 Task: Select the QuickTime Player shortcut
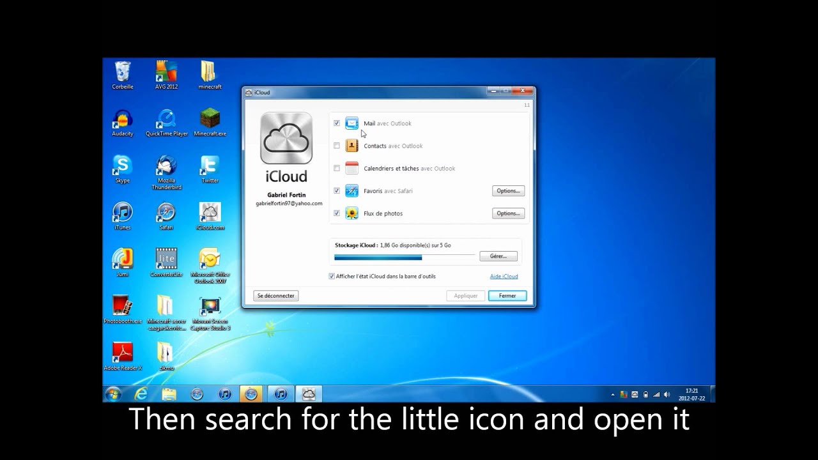[x=166, y=122]
